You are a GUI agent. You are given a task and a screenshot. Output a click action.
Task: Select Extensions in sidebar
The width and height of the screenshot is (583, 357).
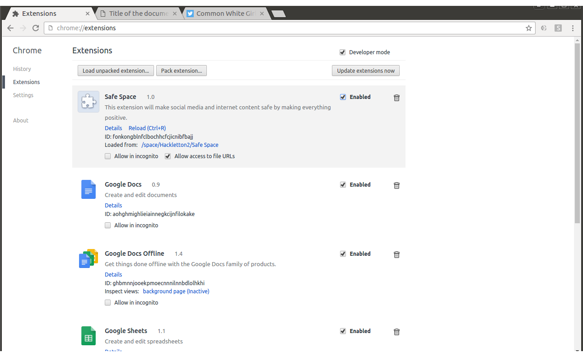(26, 82)
